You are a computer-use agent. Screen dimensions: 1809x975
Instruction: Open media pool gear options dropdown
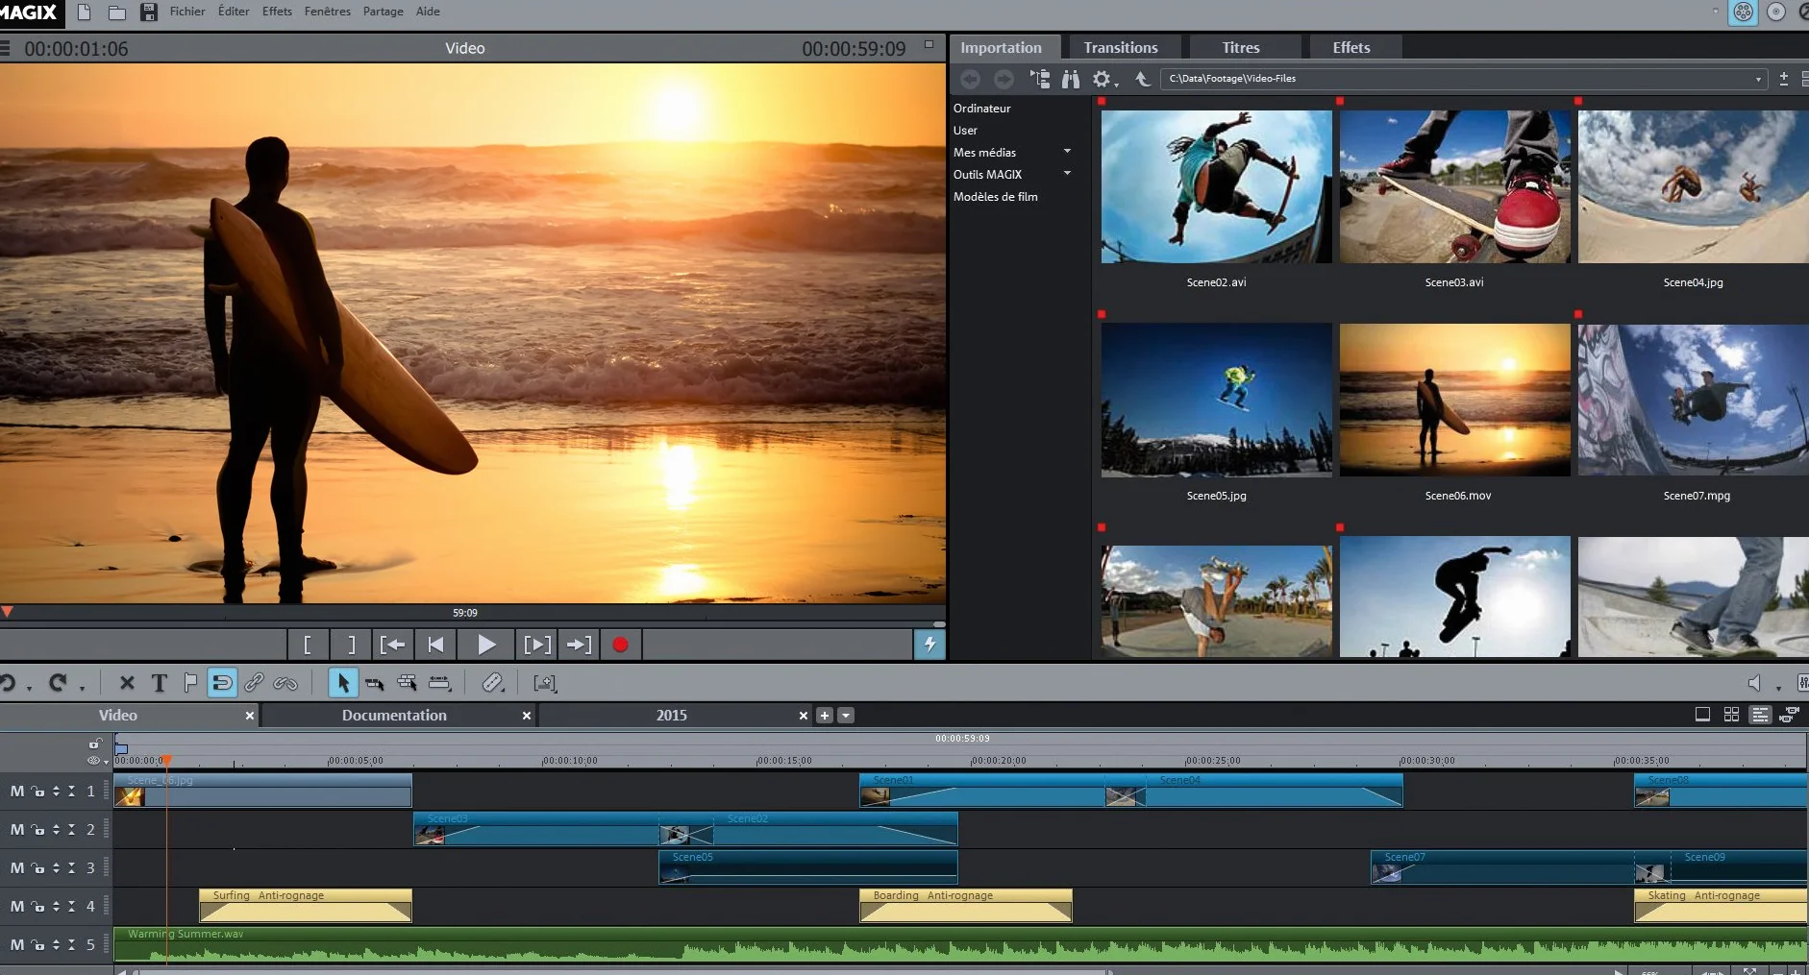1104,79
